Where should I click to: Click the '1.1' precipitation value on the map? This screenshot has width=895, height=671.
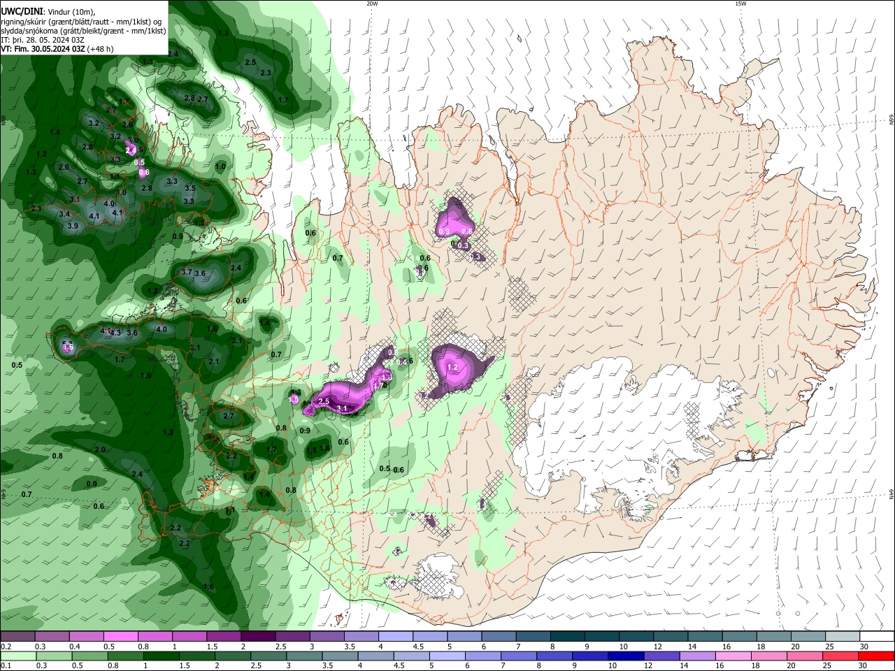coord(230,511)
